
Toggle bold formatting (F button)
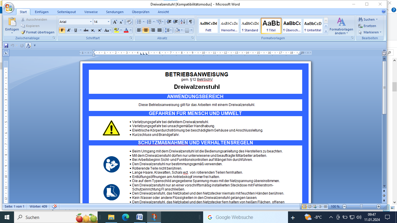tap(62, 30)
